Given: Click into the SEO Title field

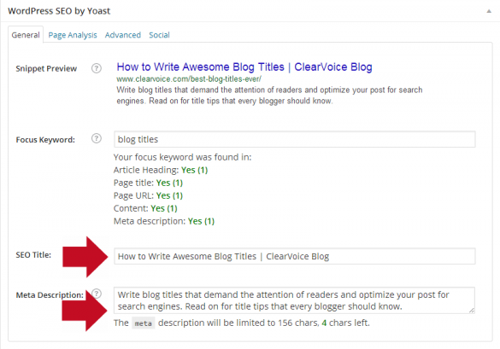Looking at the screenshot, I should click(x=295, y=256).
